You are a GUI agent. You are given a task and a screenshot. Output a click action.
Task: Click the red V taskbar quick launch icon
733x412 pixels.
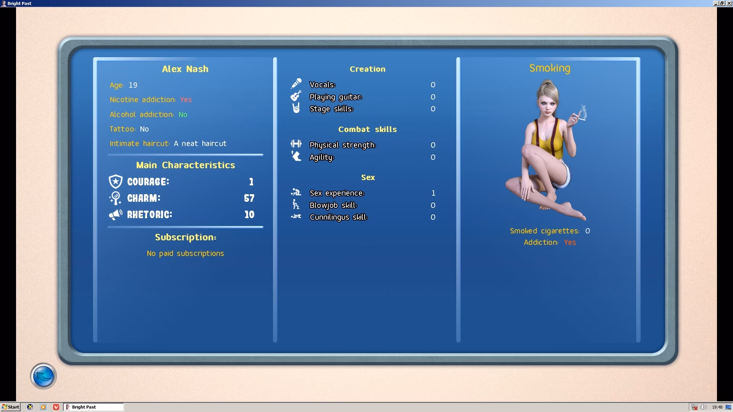point(56,407)
